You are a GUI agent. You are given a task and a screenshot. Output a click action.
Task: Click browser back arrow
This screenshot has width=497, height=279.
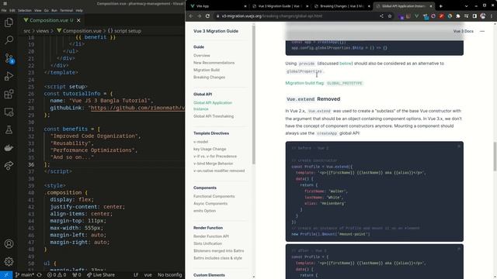tap(191, 15)
